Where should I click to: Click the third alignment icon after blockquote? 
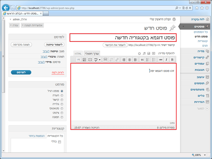point(124,60)
